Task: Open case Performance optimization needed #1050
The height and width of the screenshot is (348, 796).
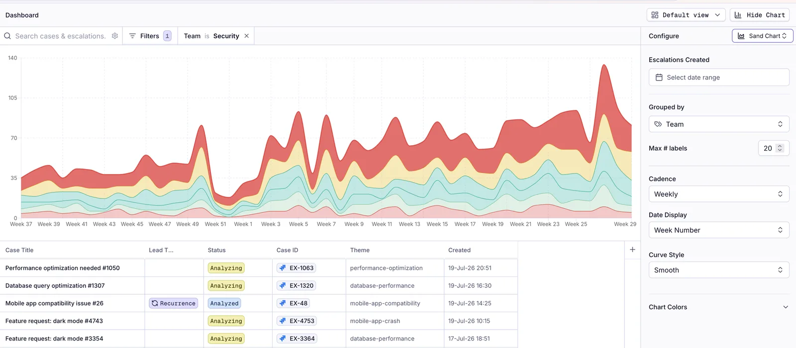Action: (x=63, y=268)
